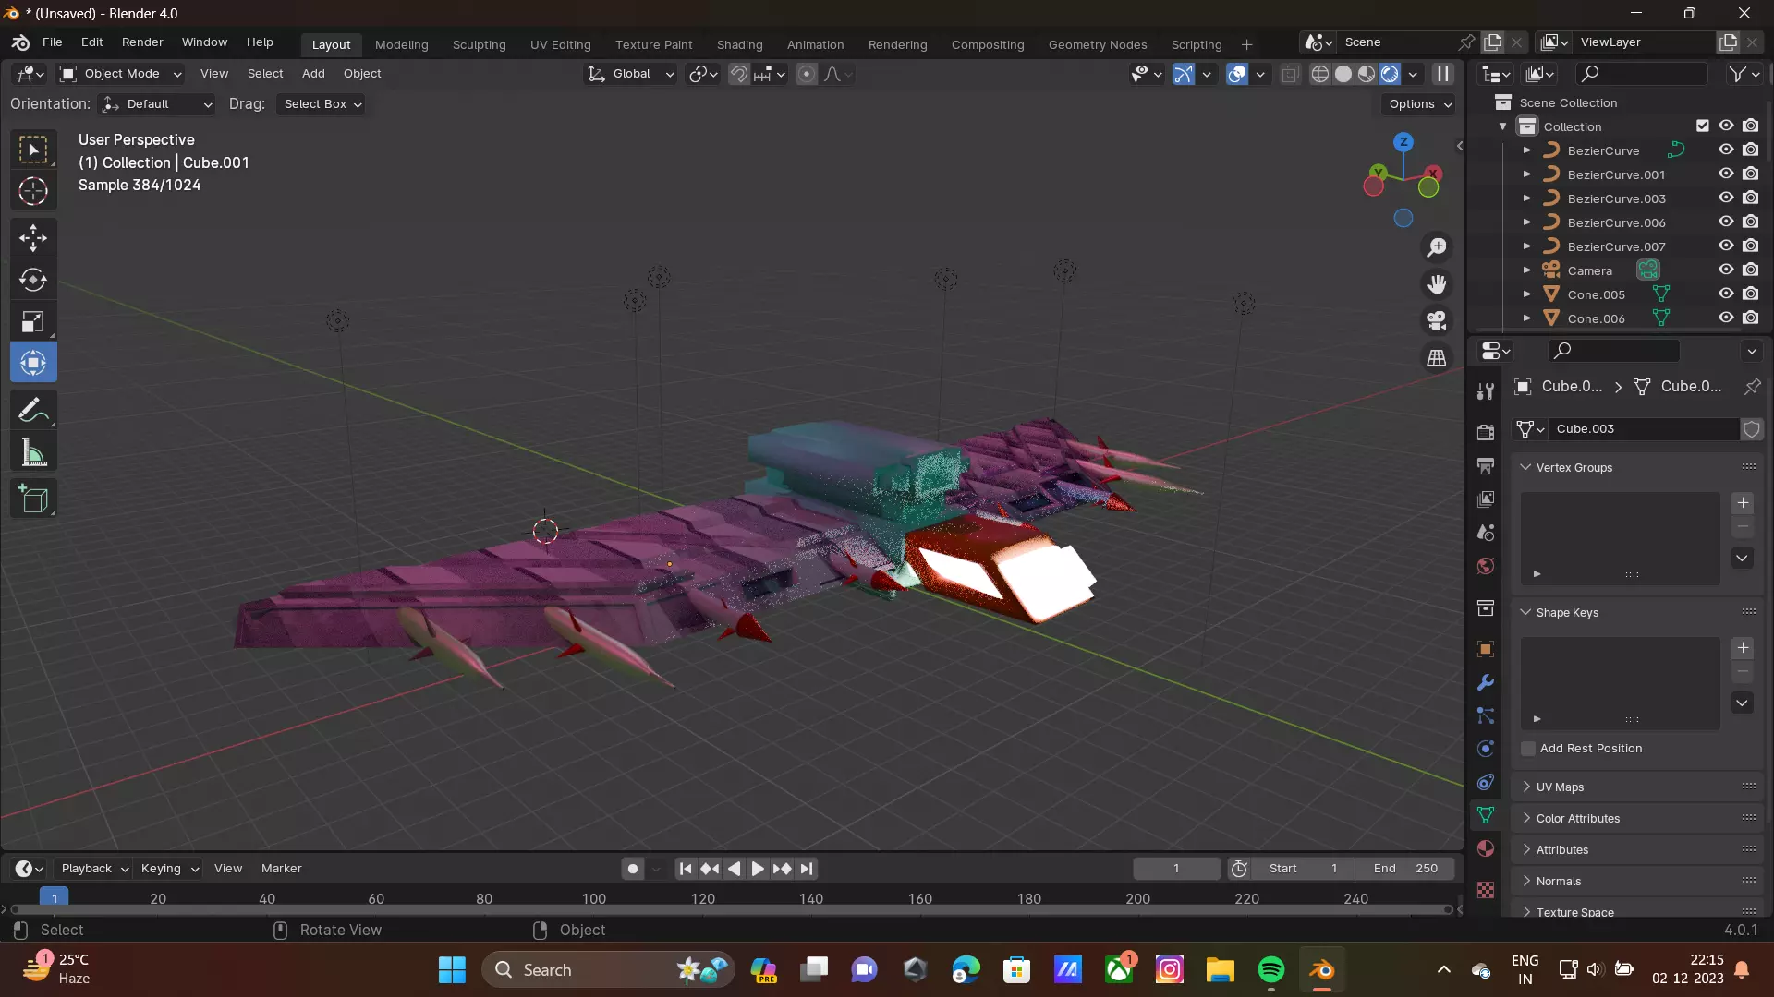Open Spotify from the taskbar
This screenshot has width=1774, height=997.
click(x=1270, y=970)
